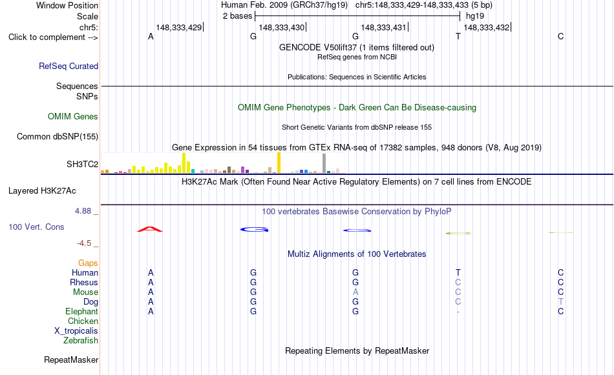Select the Scale label
Image resolution: width=614 pixels, height=375 pixels.
point(88,16)
